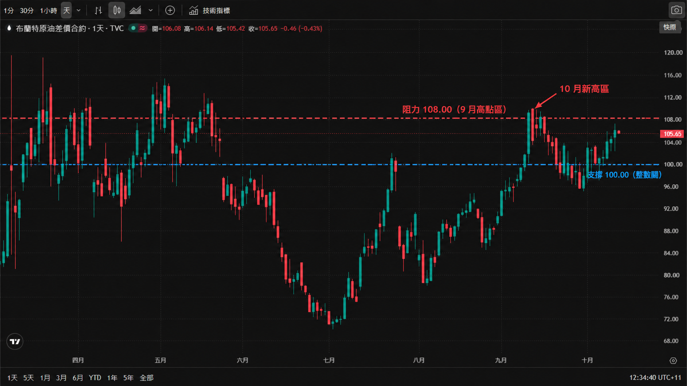Take a snapshot with camera icon
The width and height of the screenshot is (687, 386).
(x=676, y=10)
